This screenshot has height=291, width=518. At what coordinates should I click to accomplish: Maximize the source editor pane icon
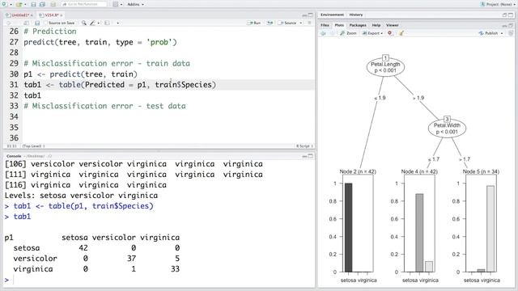[x=311, y=15]
